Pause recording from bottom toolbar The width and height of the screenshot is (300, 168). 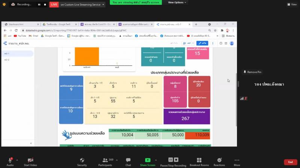171,160
